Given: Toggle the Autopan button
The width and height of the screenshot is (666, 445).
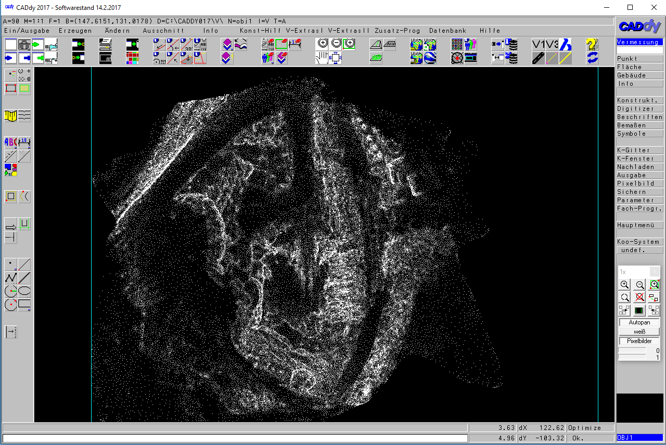Looking at the screenshot, I should pos(639,322).
